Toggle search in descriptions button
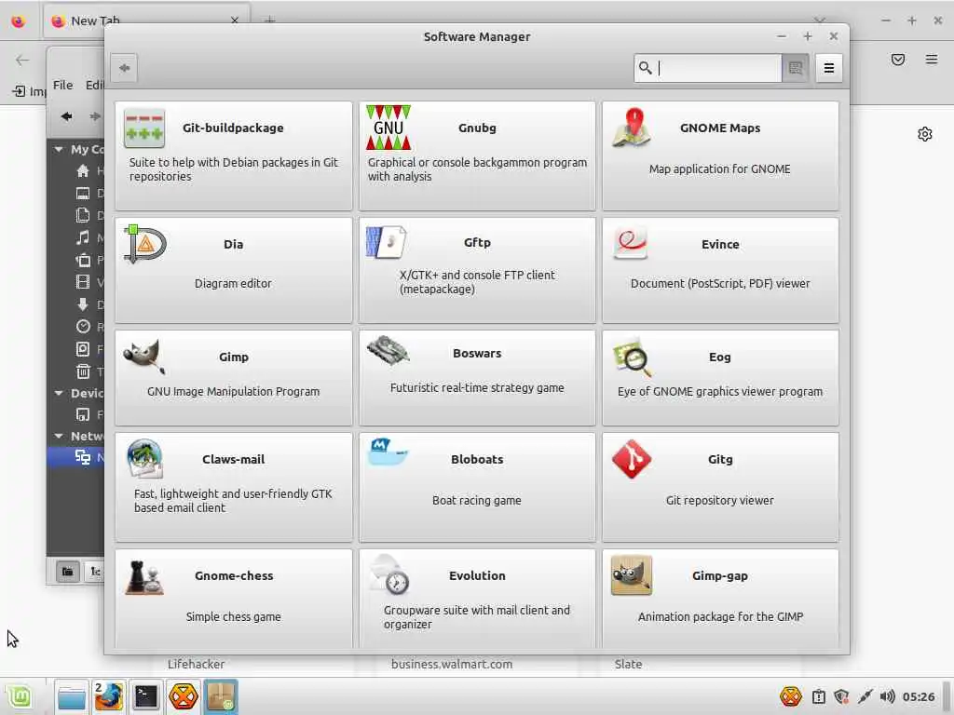The width and height of the screenshot is (954, 715). (796, 67)
